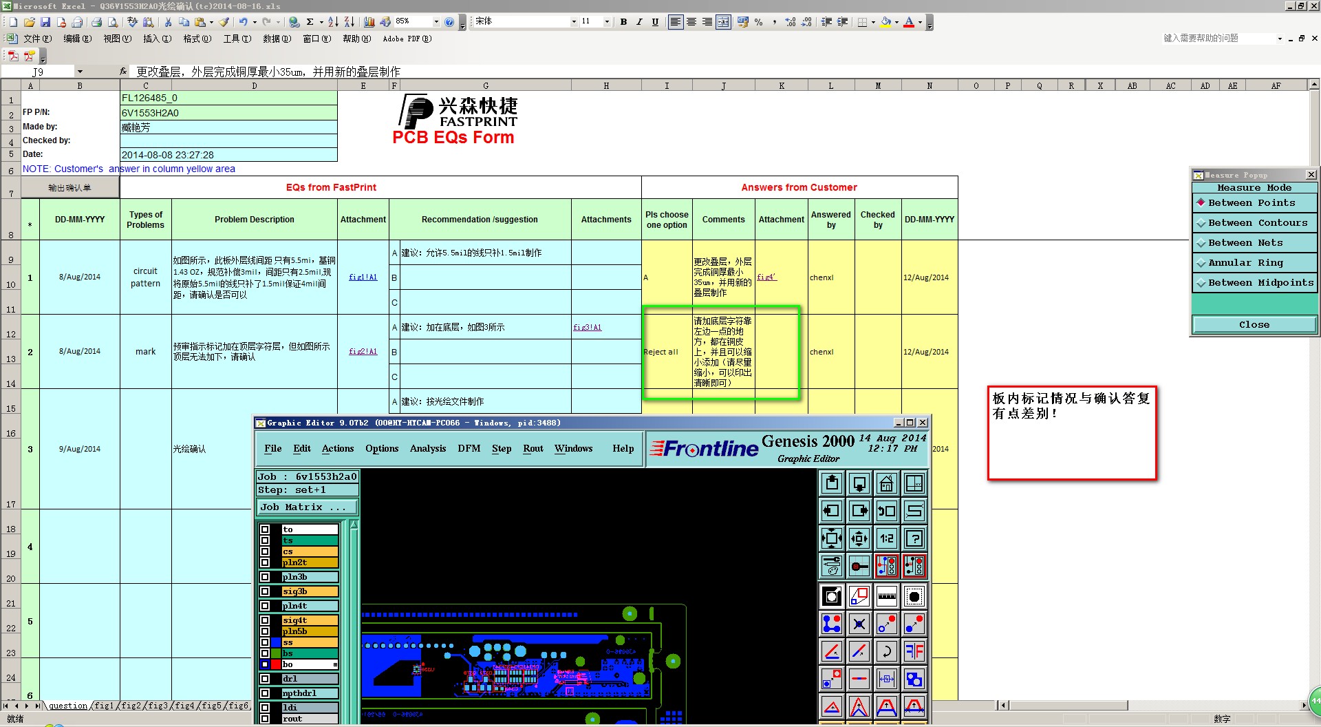Click the mirror 'F|F' icon in Genesis

(x=914, y=651)
